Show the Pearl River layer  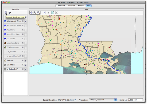tap(26, 30)
